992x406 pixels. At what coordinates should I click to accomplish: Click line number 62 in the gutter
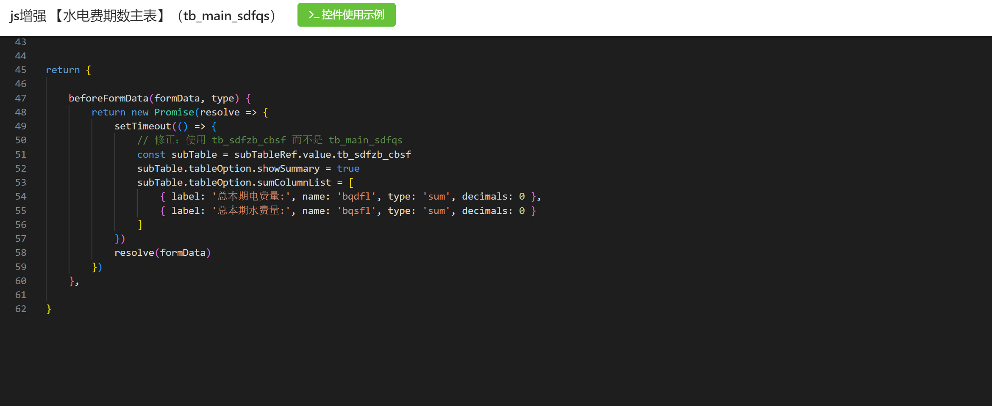point(20,309)
